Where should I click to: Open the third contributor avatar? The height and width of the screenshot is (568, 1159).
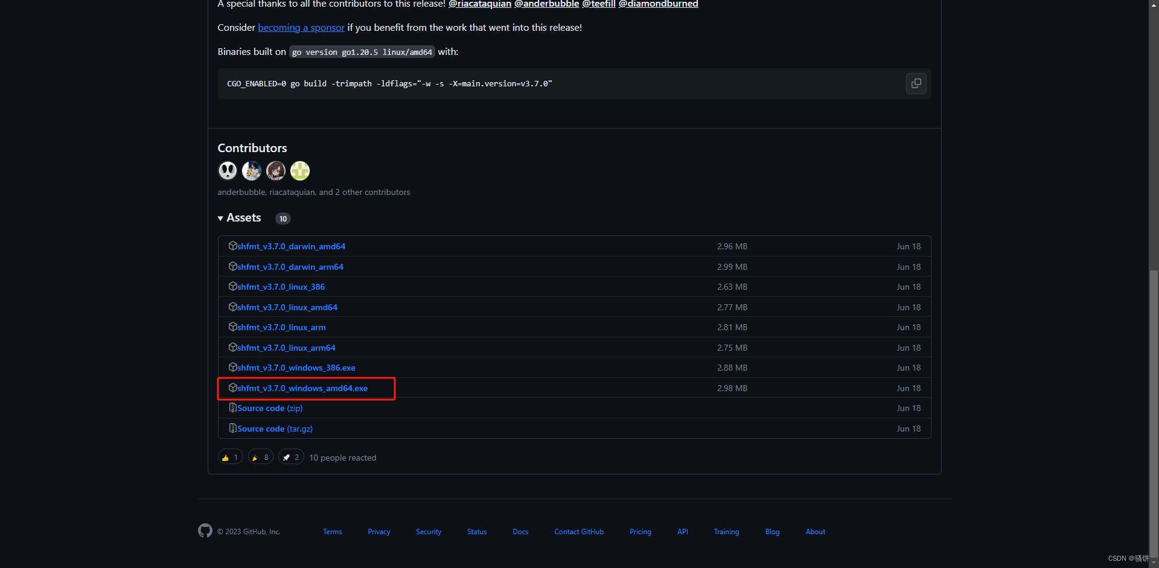click(x=276, y=171)
